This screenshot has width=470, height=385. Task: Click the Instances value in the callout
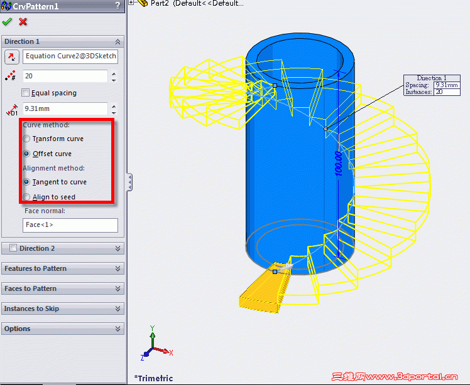tap(447, 92)
